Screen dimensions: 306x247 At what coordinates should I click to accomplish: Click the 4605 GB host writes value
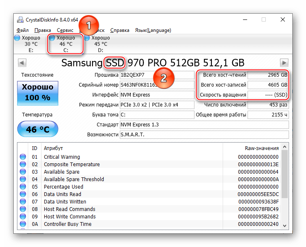pyautogui.click(x=268, y=85)
